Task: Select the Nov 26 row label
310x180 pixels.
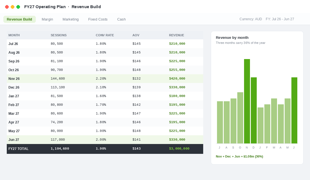Action: click(x=14, y=78)
